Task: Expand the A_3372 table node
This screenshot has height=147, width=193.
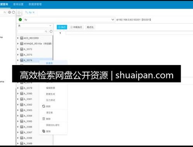Action: (18, 49)
